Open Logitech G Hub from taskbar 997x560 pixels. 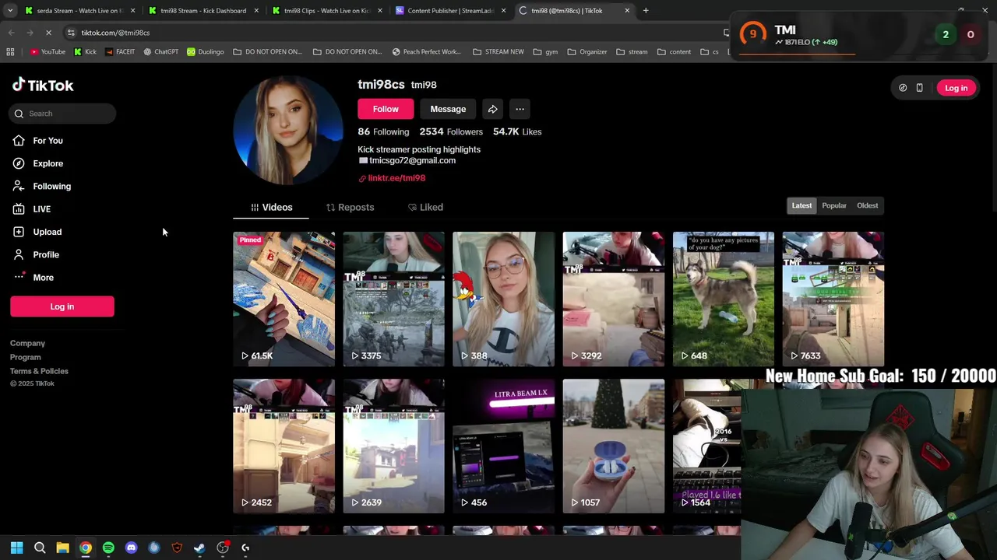(245, 548)
